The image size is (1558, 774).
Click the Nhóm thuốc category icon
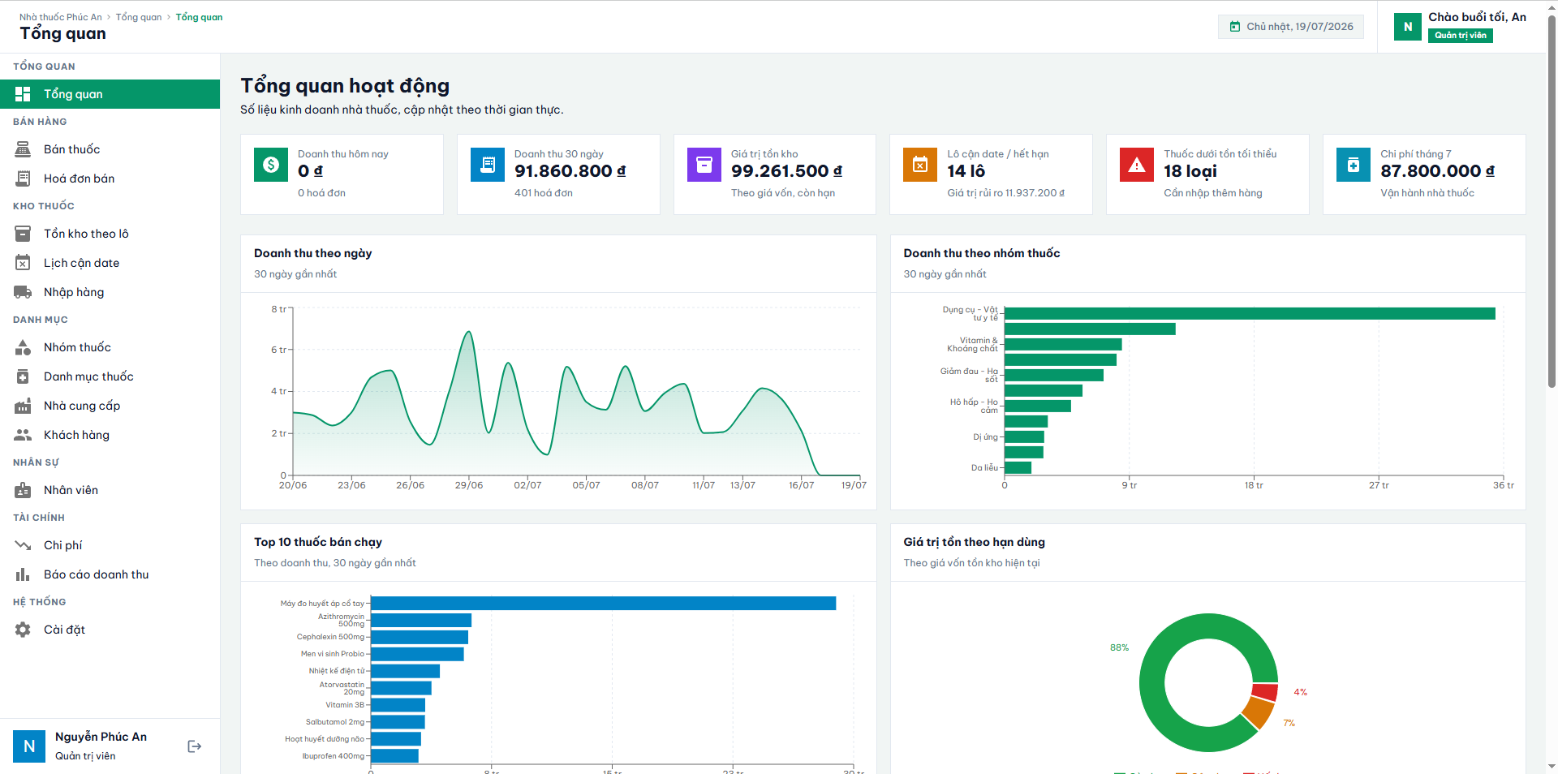(x=23, y=347)
